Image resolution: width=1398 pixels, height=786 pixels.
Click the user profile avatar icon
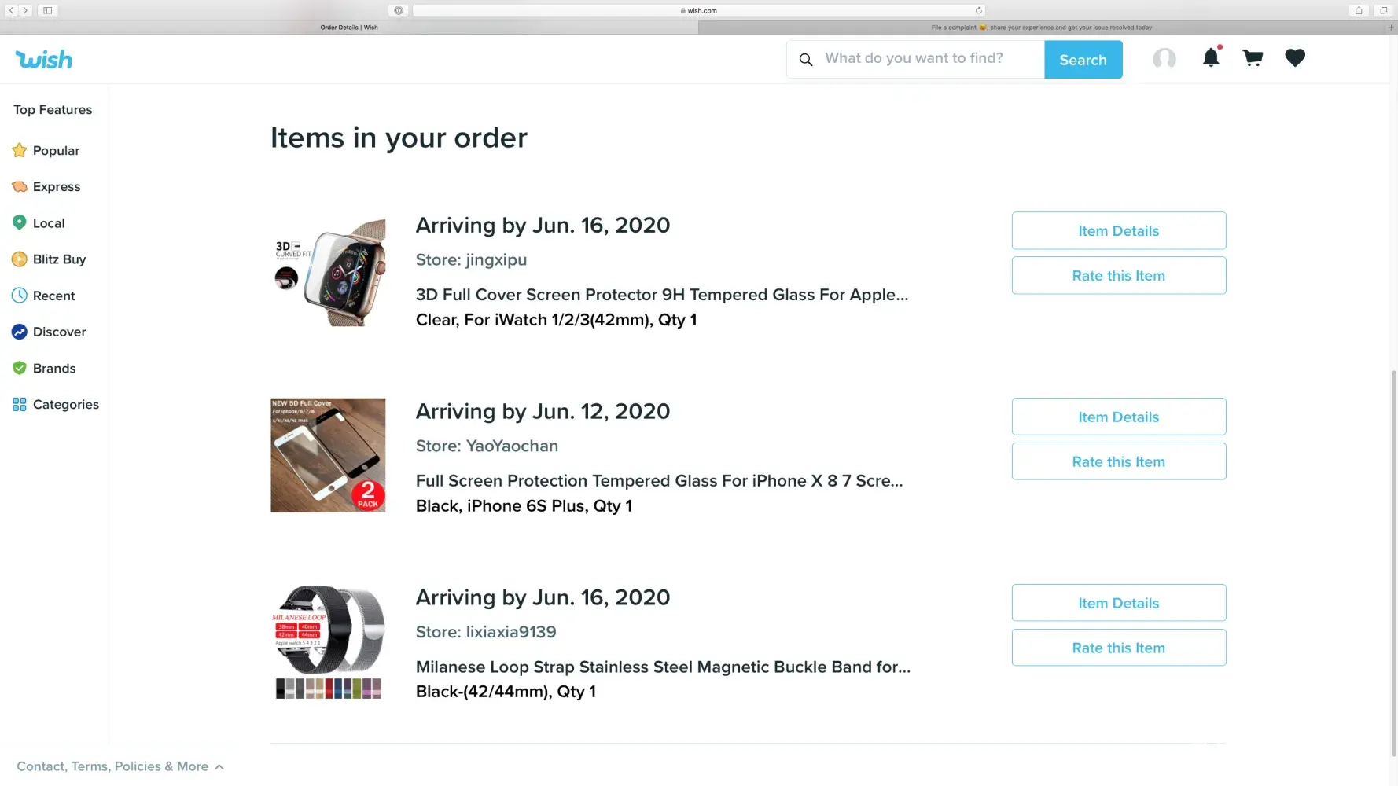tap(1164, 59)
